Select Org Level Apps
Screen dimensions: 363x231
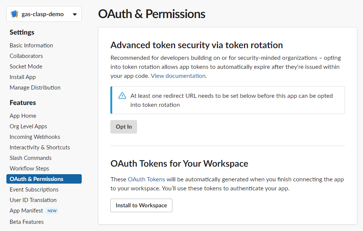(x=28, y=126)
